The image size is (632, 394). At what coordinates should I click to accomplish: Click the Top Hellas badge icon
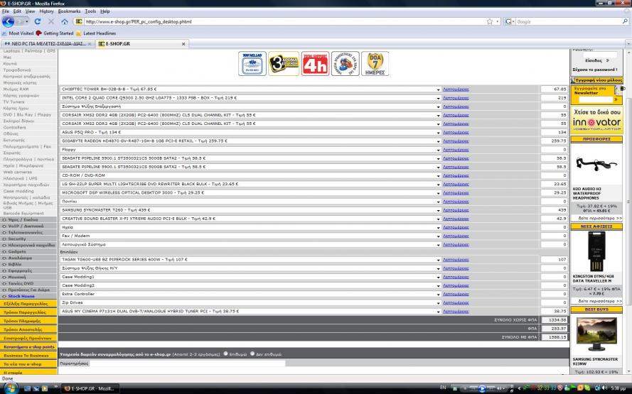(x=252, y=64)
